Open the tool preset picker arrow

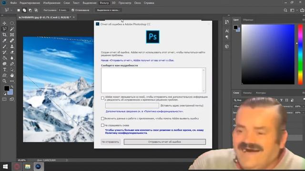coord(11,10)
